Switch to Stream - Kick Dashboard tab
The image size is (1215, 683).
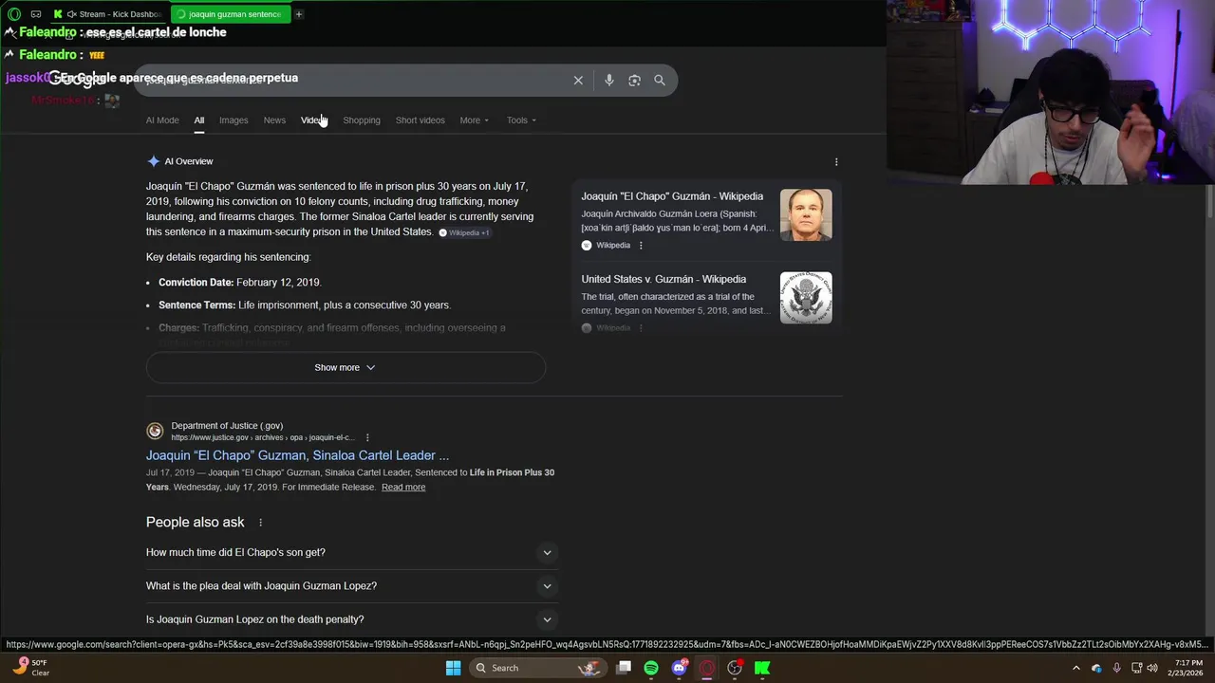pos(108,14)
